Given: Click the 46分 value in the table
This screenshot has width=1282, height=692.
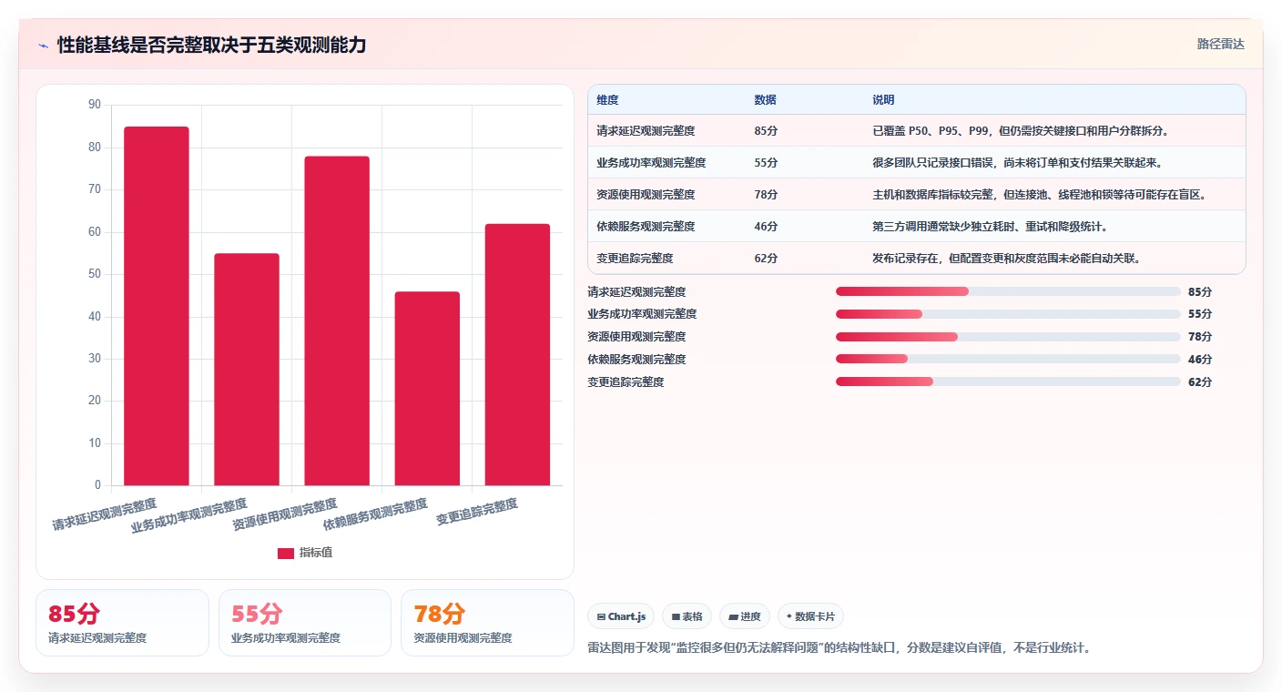Looking at the screenshot, I should 766,227.
